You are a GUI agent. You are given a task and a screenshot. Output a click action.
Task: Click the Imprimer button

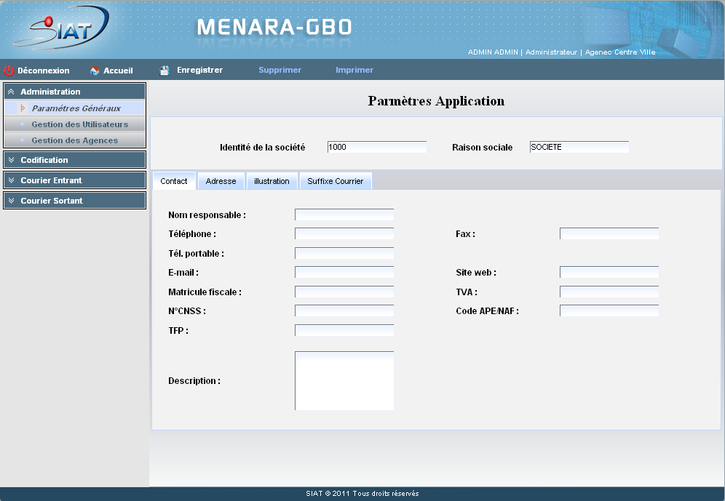354,70
